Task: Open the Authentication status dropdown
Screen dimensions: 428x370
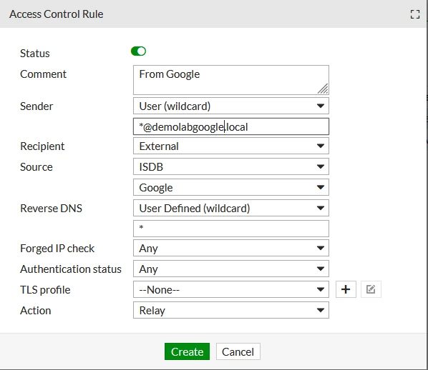Action: point(231,269)
